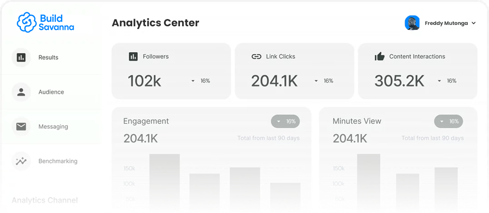The image size is (489, 213).
Task: Select the Audience person icon
Action: point(21,92)
